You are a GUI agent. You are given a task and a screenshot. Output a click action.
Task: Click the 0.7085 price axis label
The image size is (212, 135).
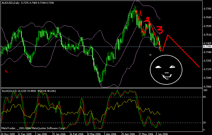coord(207,78)
